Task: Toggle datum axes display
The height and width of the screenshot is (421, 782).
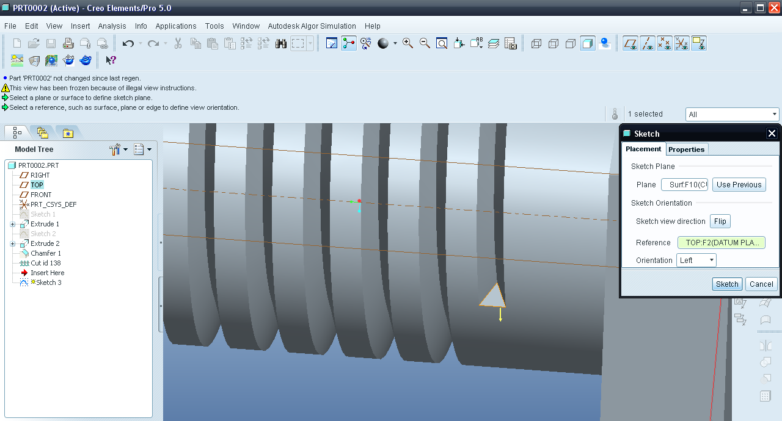Action: (x=648, y=43)
